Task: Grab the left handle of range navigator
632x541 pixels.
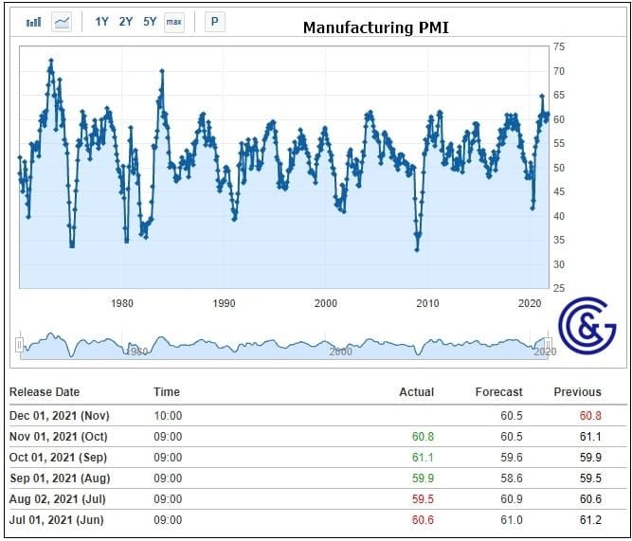Action: (x=19, y=345)
